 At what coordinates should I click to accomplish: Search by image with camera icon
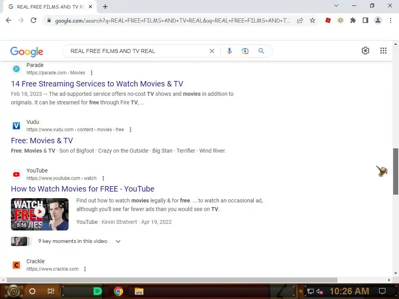coord(245,51)
